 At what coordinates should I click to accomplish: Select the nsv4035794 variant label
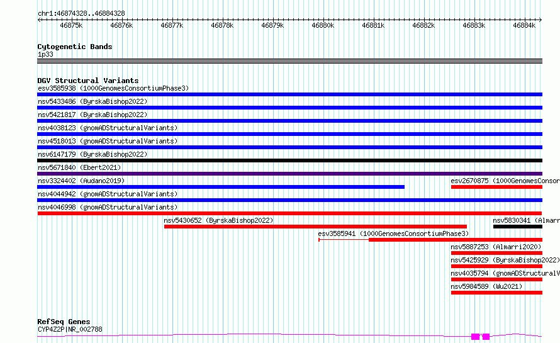click(505, 273)
